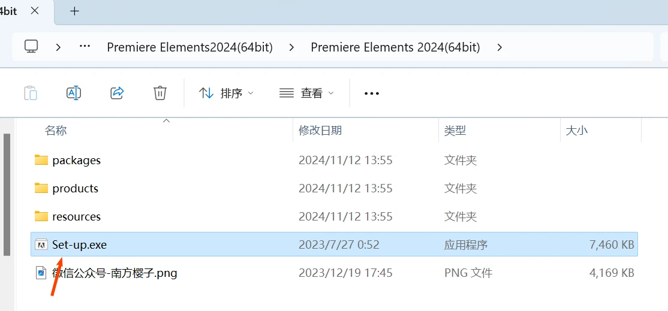Select the Set-up.exe application icon

pos(41,244)
